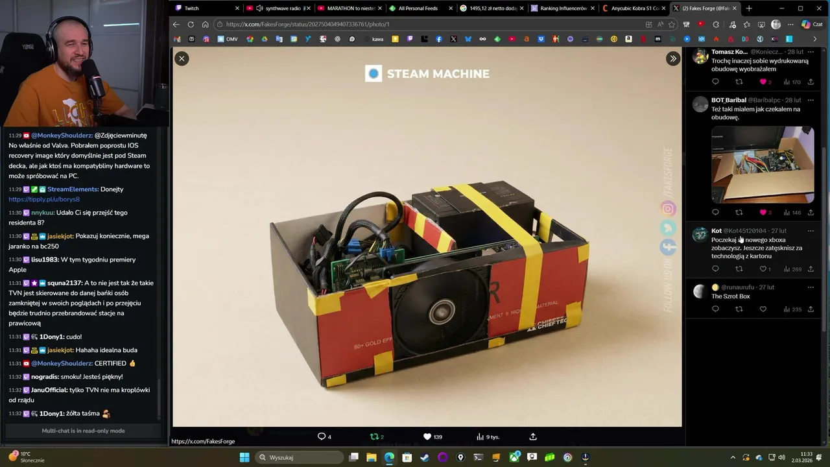The image size is (830, 467).
Task: Show hidden system tray icons
Action: [733, 457]
